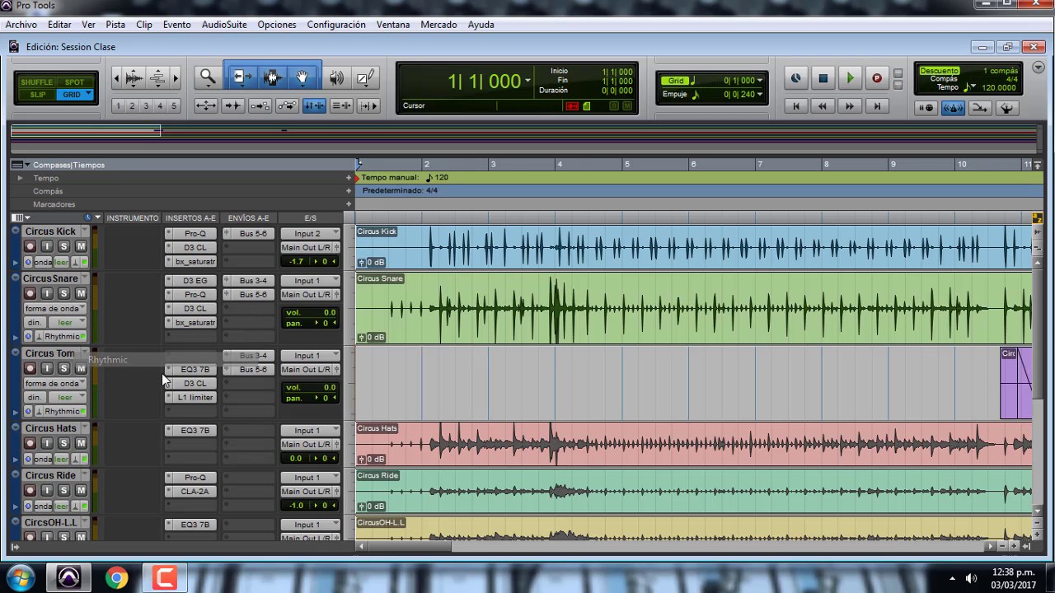
Task: Toggle the Countoff icon
Action: click(979, 108)
